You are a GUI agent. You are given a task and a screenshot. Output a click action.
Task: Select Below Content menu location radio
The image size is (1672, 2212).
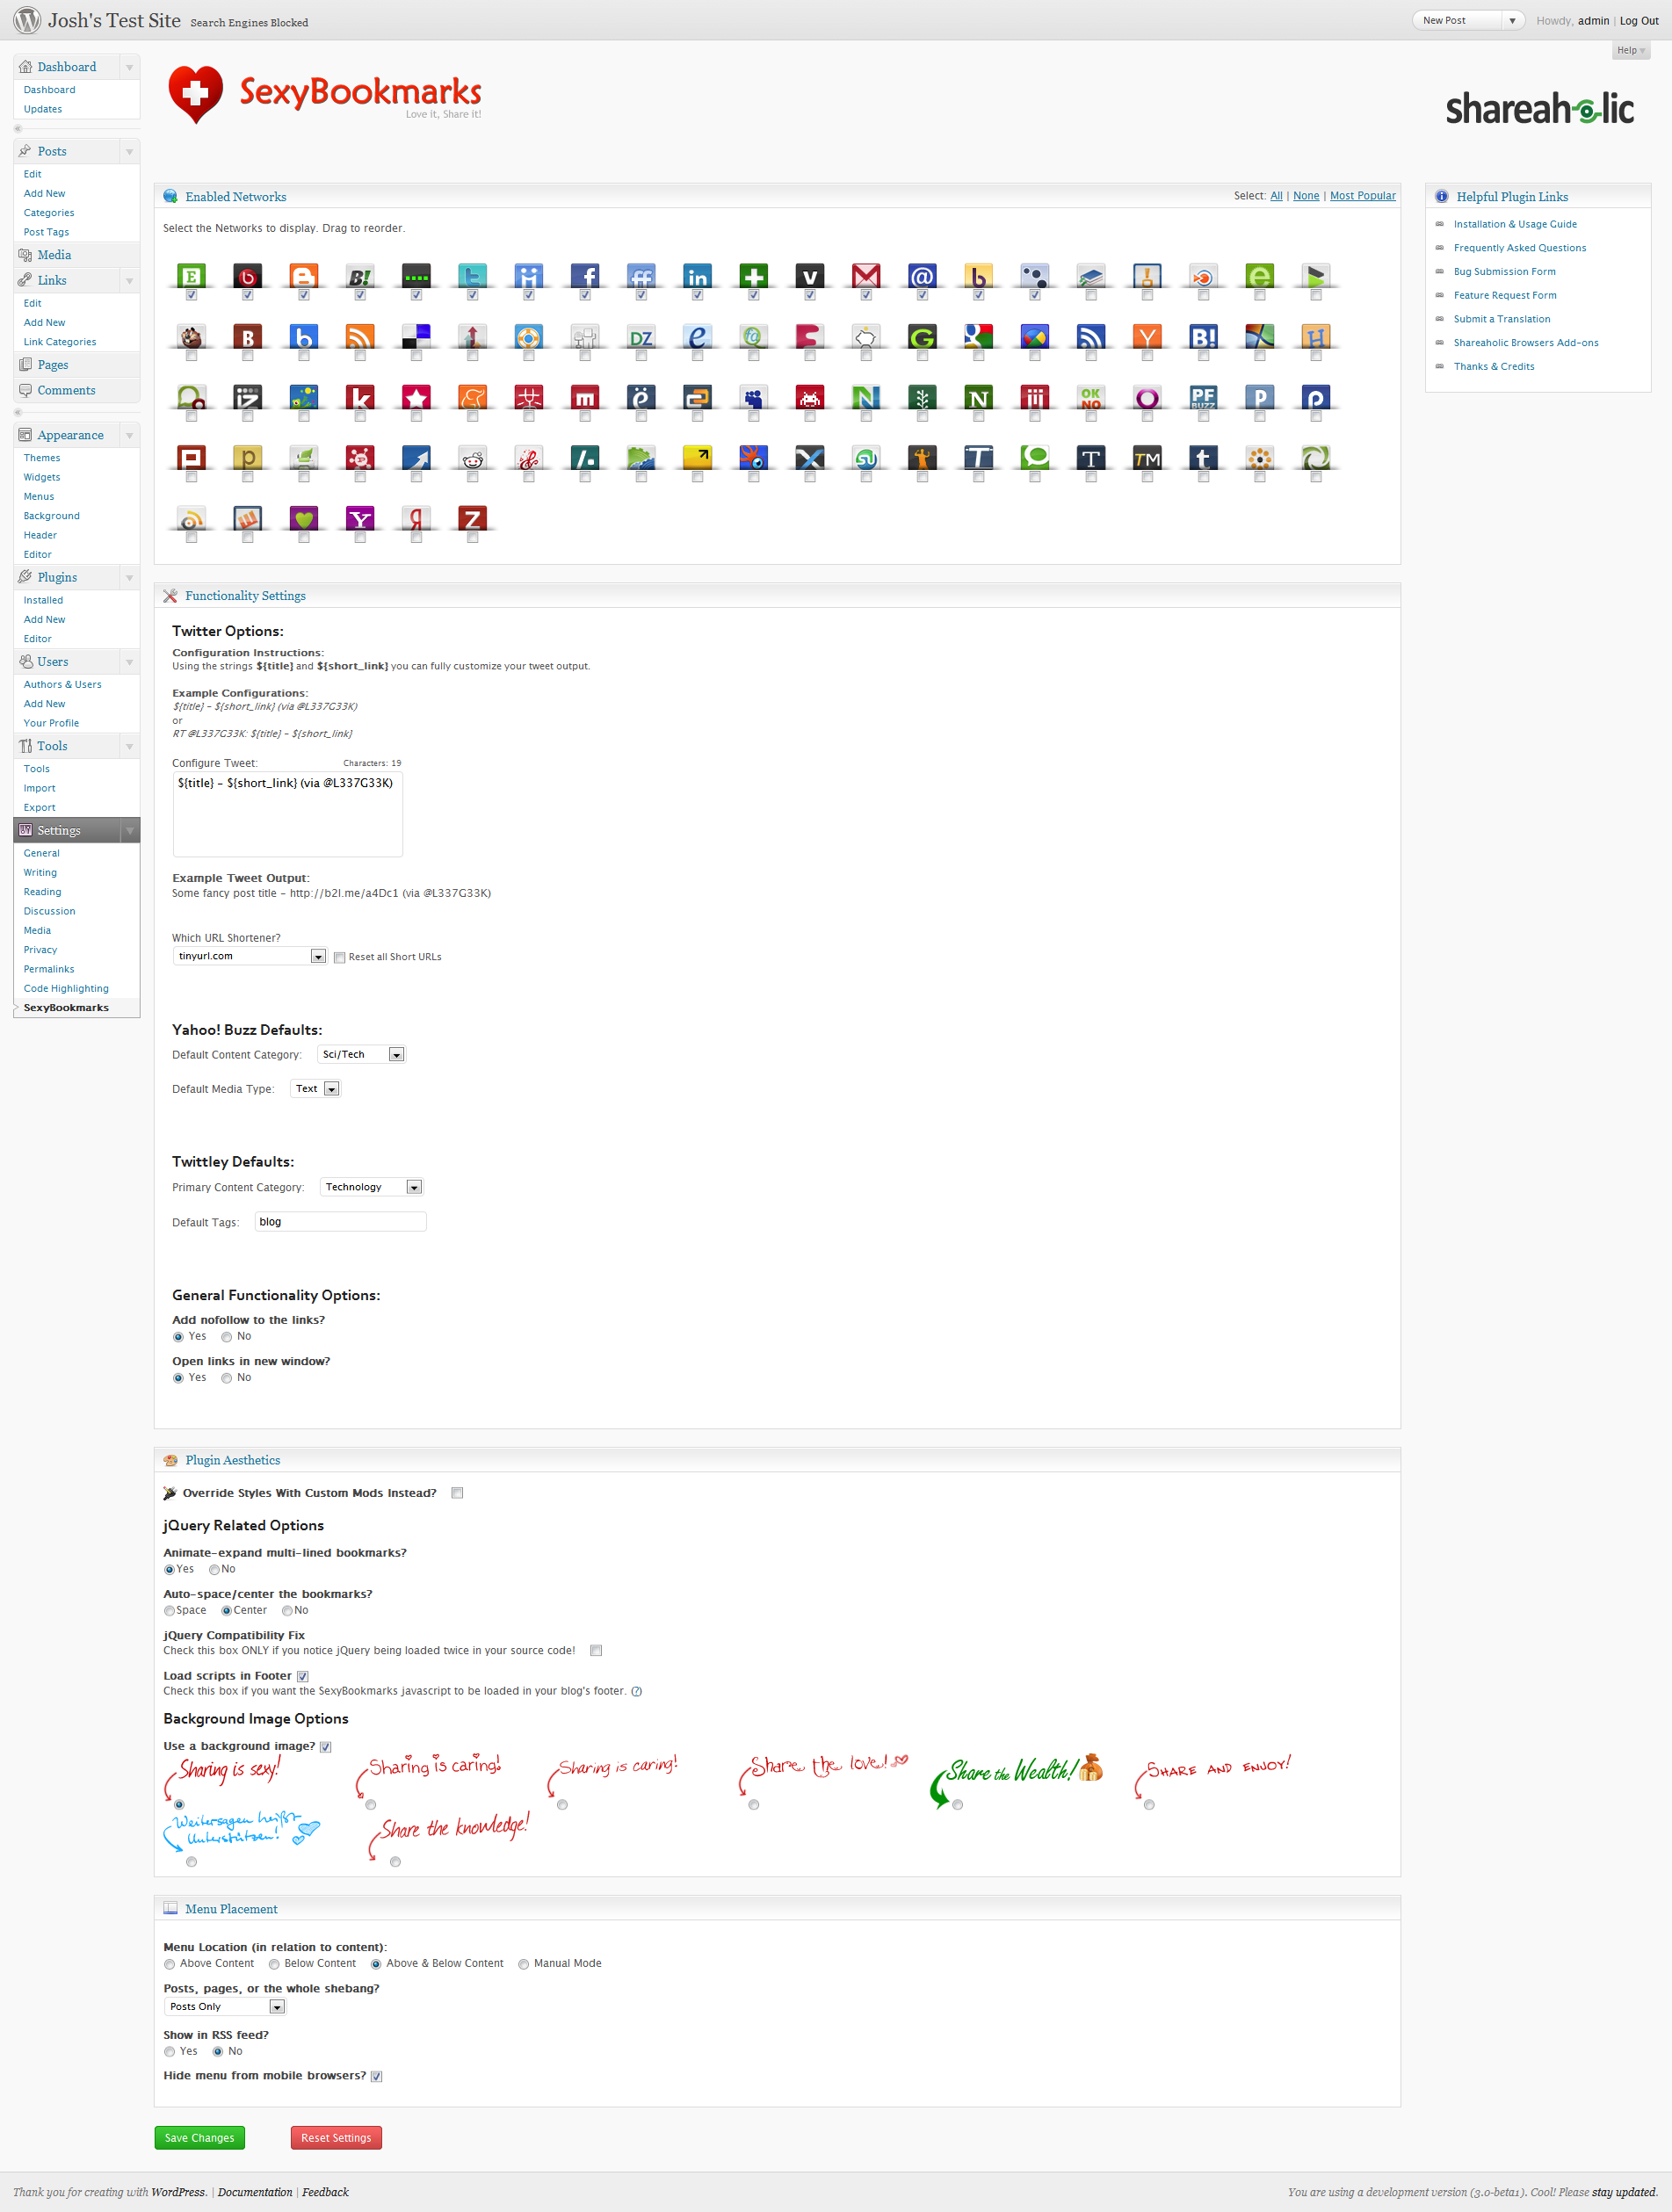274,1964
